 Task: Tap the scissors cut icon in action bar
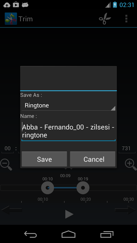[105, 19]
